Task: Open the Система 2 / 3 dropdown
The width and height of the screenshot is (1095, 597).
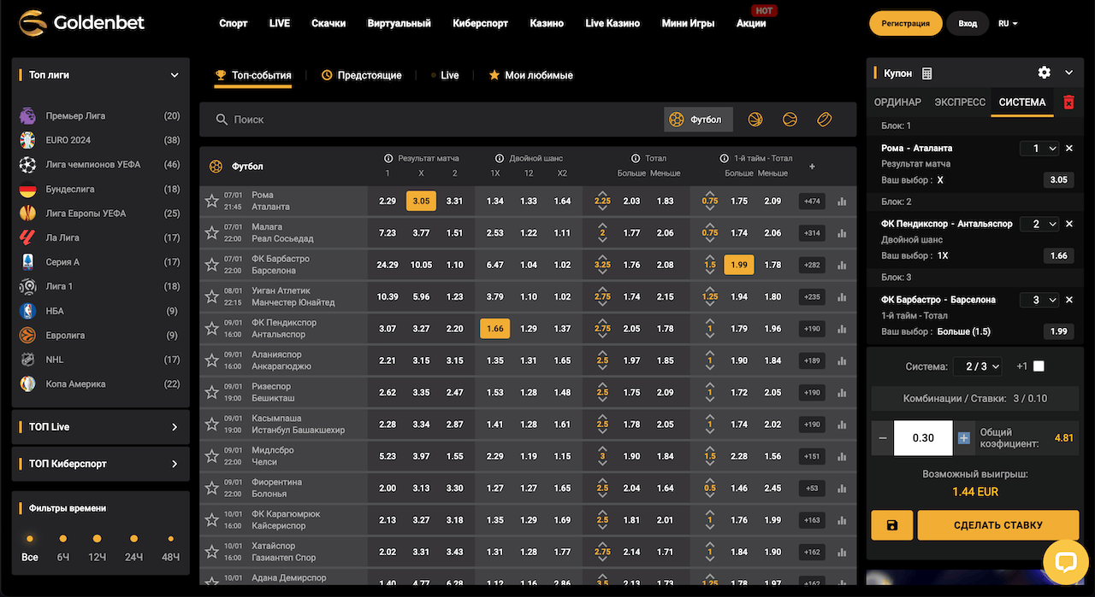Action: 982,366
